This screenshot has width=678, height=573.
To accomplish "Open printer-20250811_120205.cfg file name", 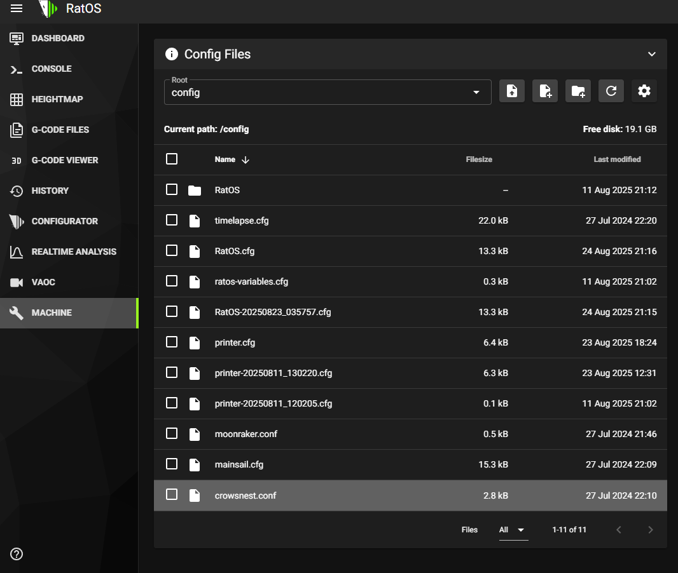I will click(x=273, y=403).
